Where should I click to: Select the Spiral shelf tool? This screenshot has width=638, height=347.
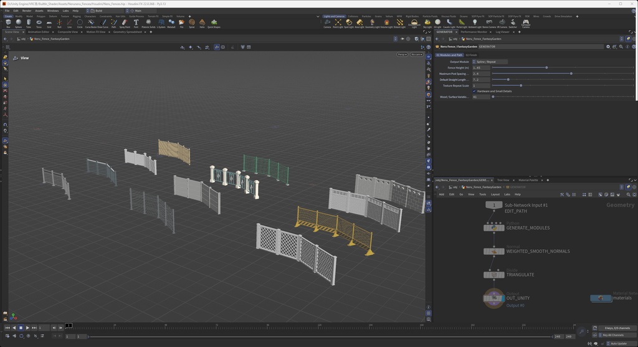[192, 24]
